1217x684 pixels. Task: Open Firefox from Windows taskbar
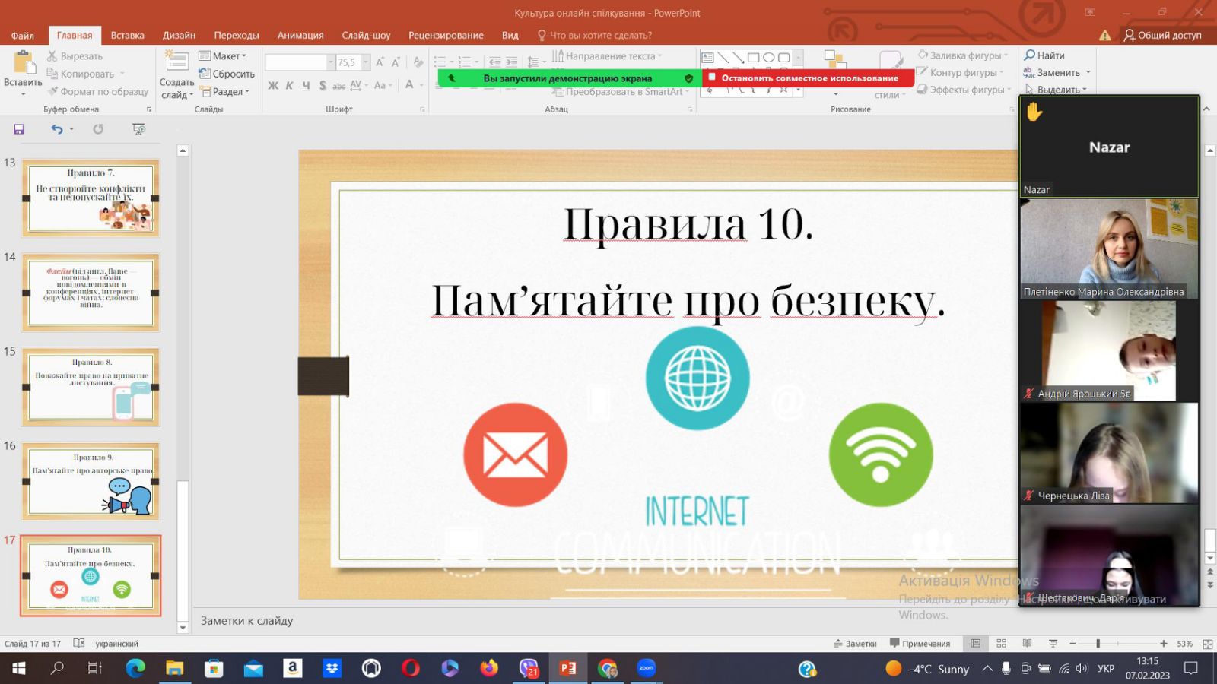pos(488,668)
